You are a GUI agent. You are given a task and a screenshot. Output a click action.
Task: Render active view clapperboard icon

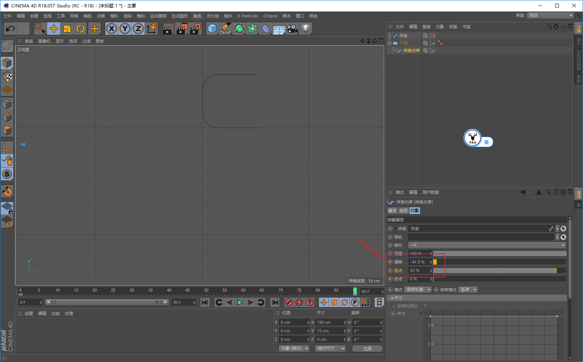pos(168,29)
